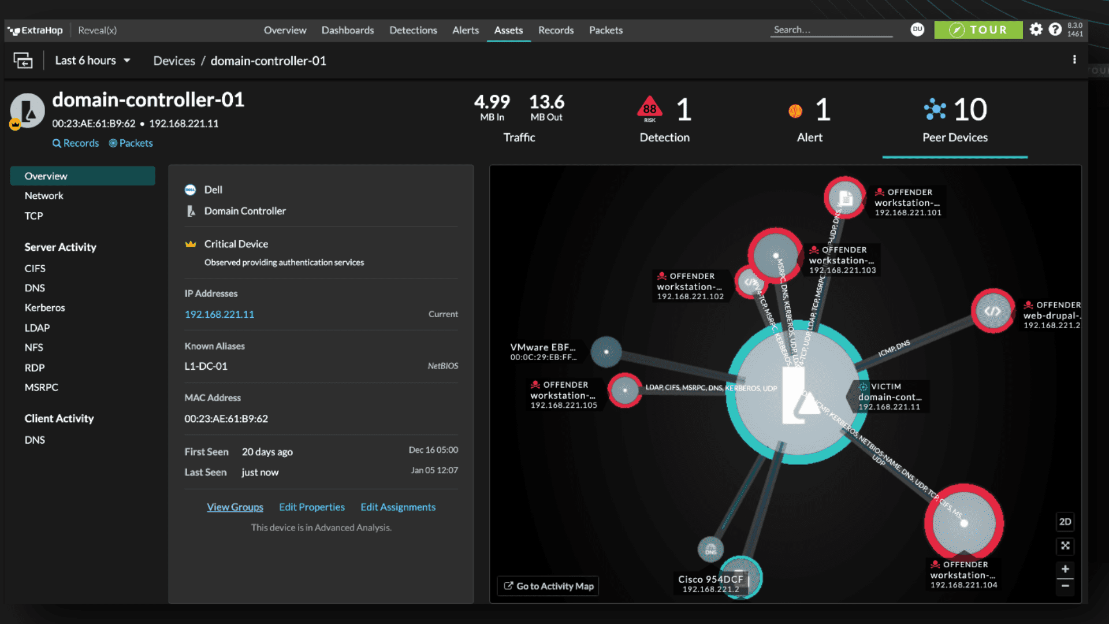Open the three-dot overflow menu
The height and width of the screenshot is (624, 1109).
pos(1074,60)
